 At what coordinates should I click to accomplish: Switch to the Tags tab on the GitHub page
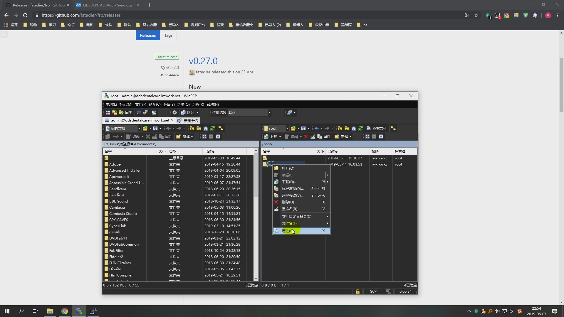[x=168, y=35]
